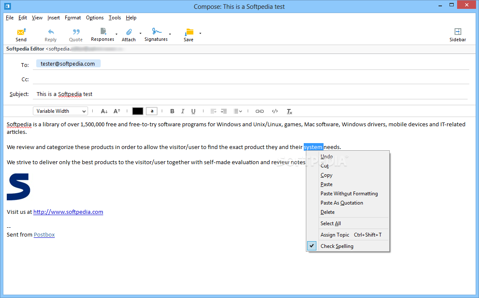Choose Cut from context menu
The image size is (479, 298).
[348, 166]
